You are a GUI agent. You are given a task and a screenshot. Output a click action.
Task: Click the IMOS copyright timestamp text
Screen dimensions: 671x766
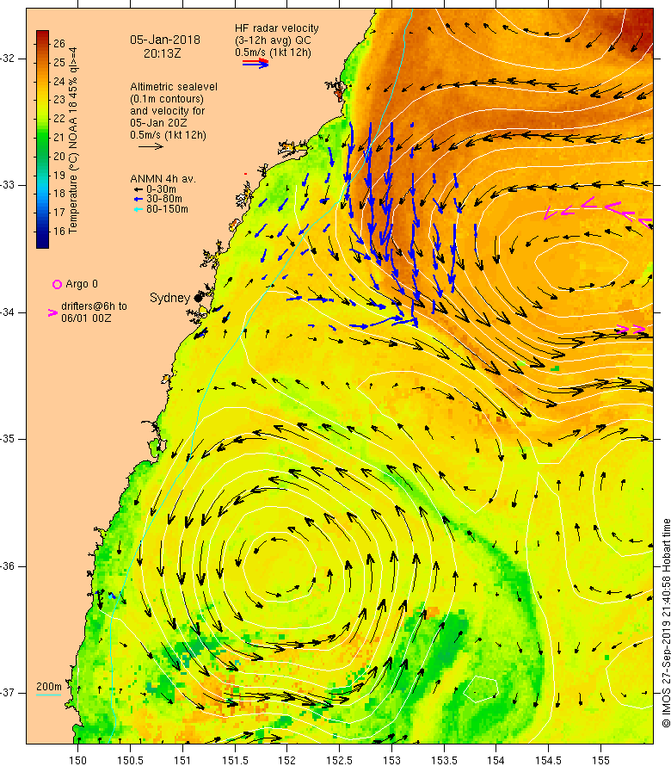click(x=666, y=623)
